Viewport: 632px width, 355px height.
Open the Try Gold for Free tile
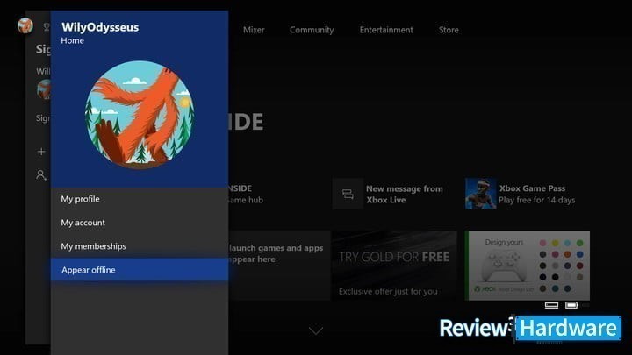394,266
